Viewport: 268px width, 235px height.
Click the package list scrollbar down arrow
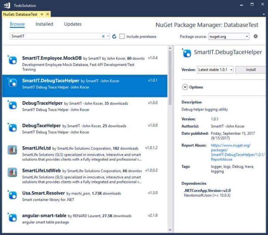[170, 230]
